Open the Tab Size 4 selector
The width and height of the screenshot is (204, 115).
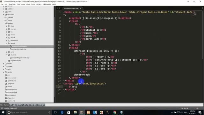184,108
